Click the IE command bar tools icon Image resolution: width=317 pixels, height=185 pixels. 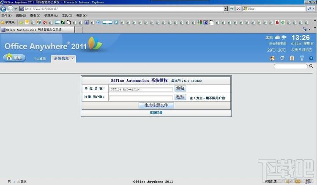coord(305,29)
